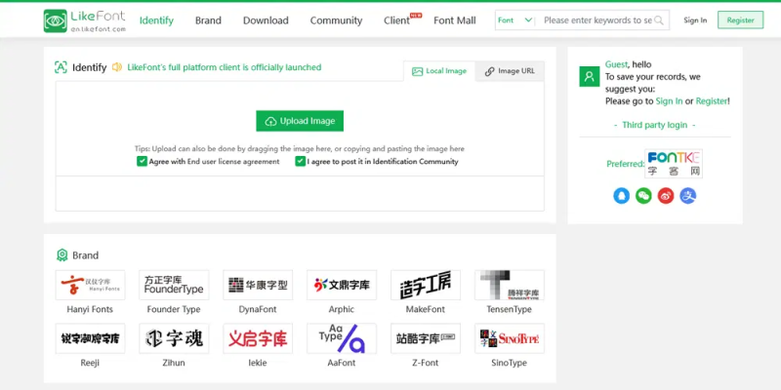Switch to the Image URL tab
This screenshot has height=390, width=781.
coord(510,71)
